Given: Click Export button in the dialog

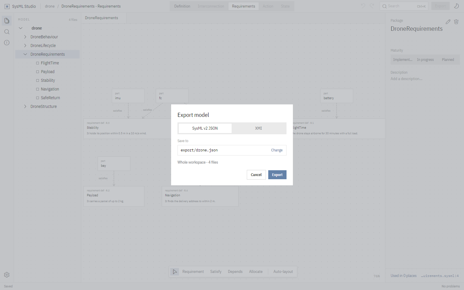Looking at the screenshot, I should point(277,175).
